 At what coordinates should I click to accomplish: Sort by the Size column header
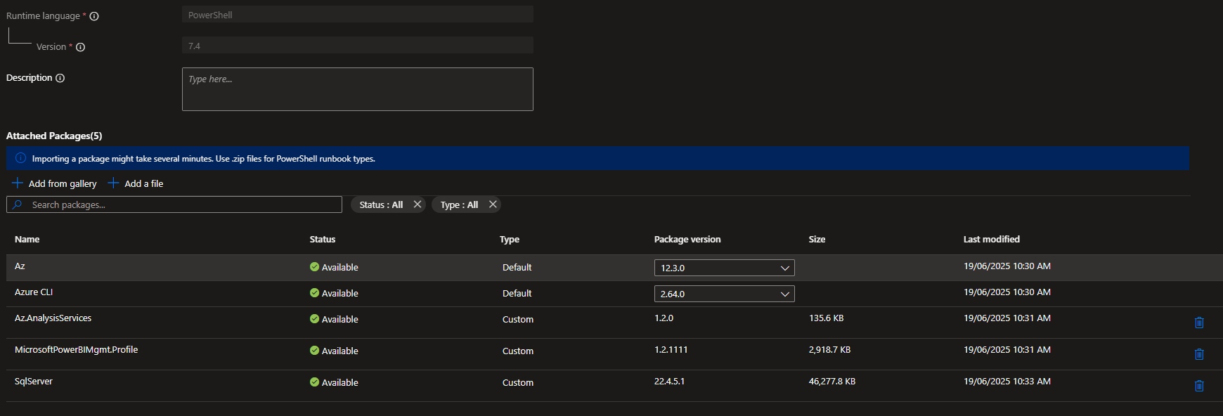817,239
